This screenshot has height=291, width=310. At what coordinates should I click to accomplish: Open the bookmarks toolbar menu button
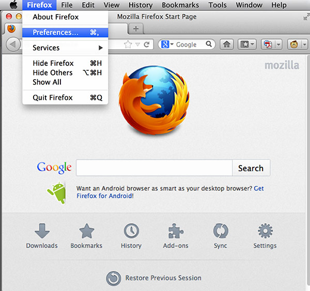coord(247,45)
